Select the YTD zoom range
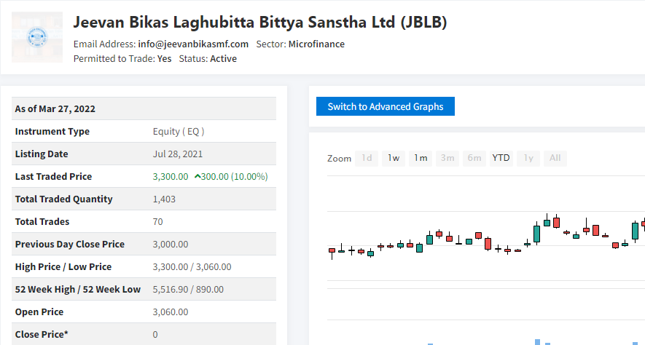Viewport: 645px width, 345px height. 501,158
